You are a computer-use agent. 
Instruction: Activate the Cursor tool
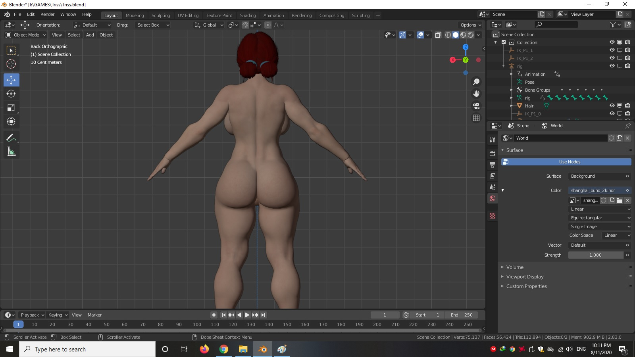(12, 64)
